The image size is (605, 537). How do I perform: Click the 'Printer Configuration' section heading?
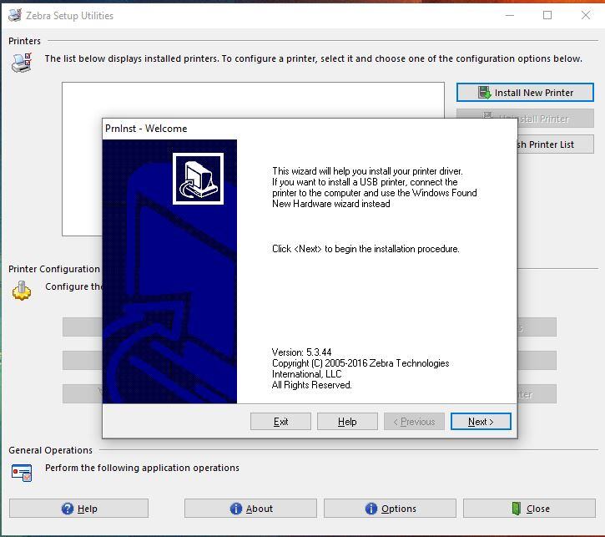54,269
